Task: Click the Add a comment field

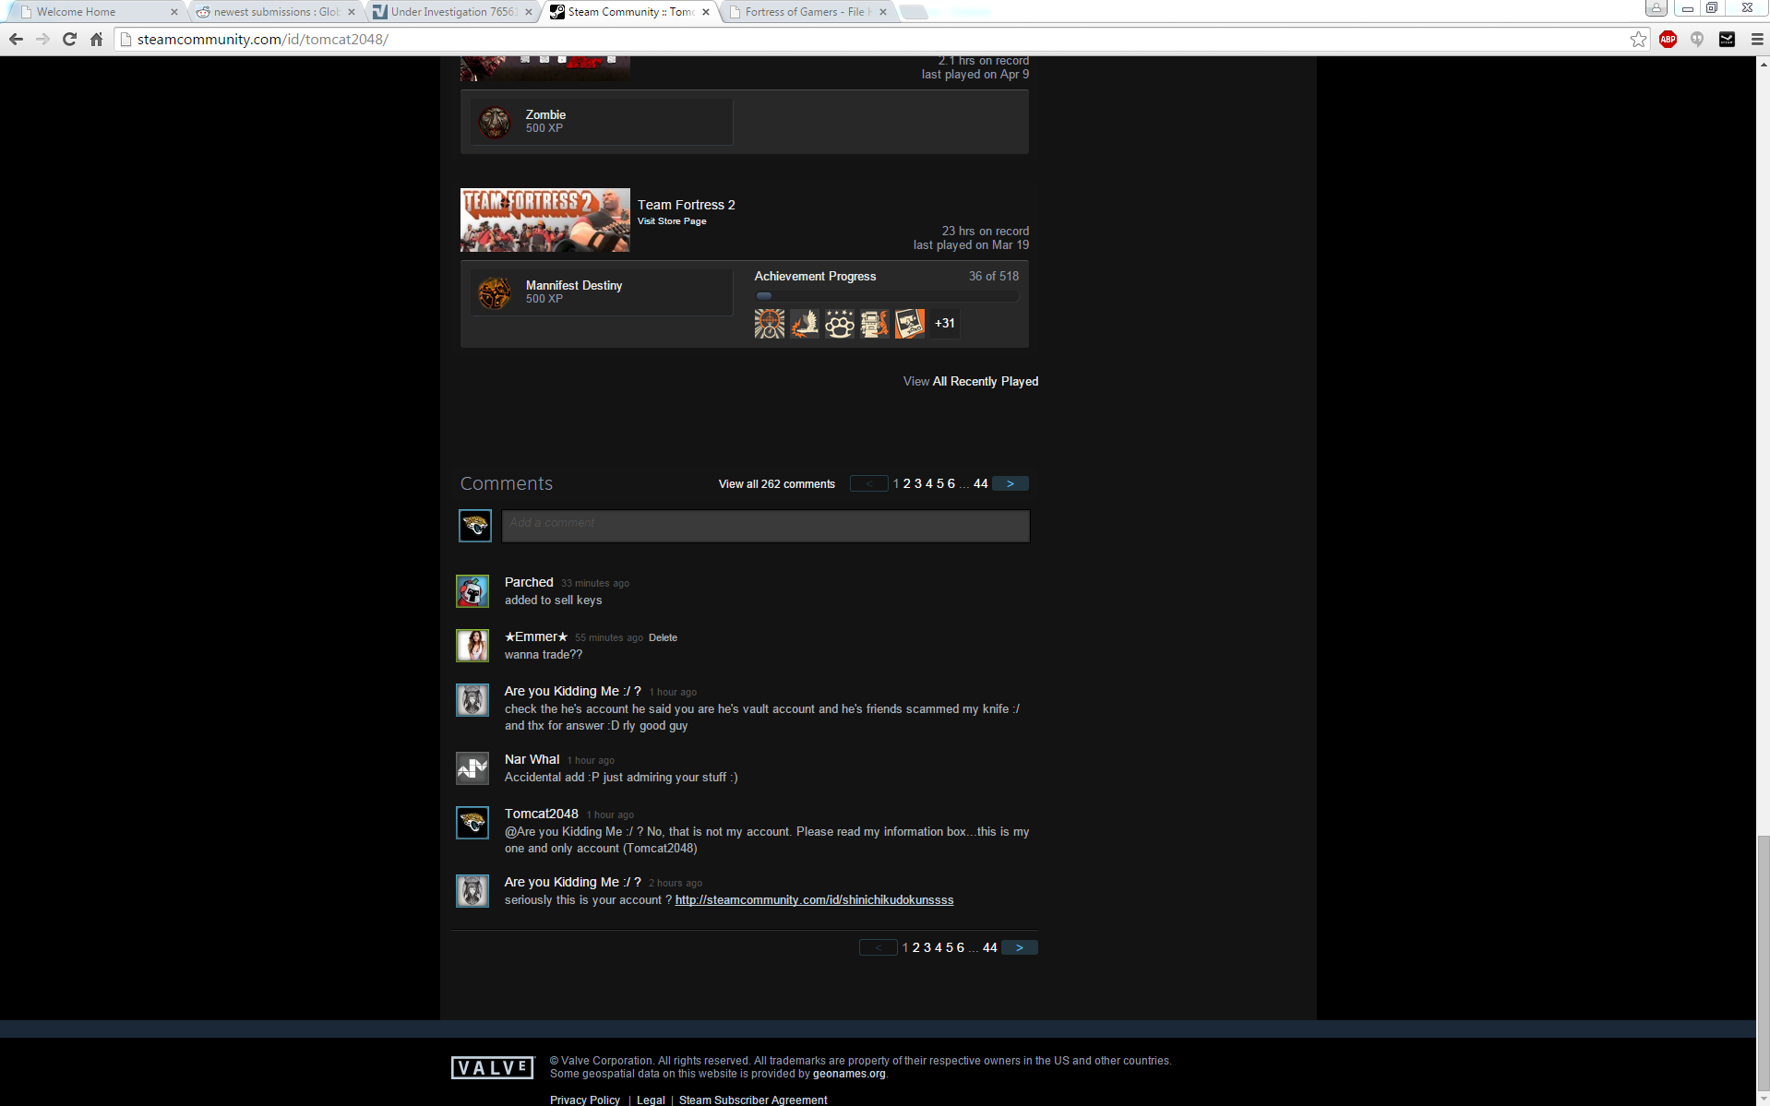Action: (x=765, y=526)
